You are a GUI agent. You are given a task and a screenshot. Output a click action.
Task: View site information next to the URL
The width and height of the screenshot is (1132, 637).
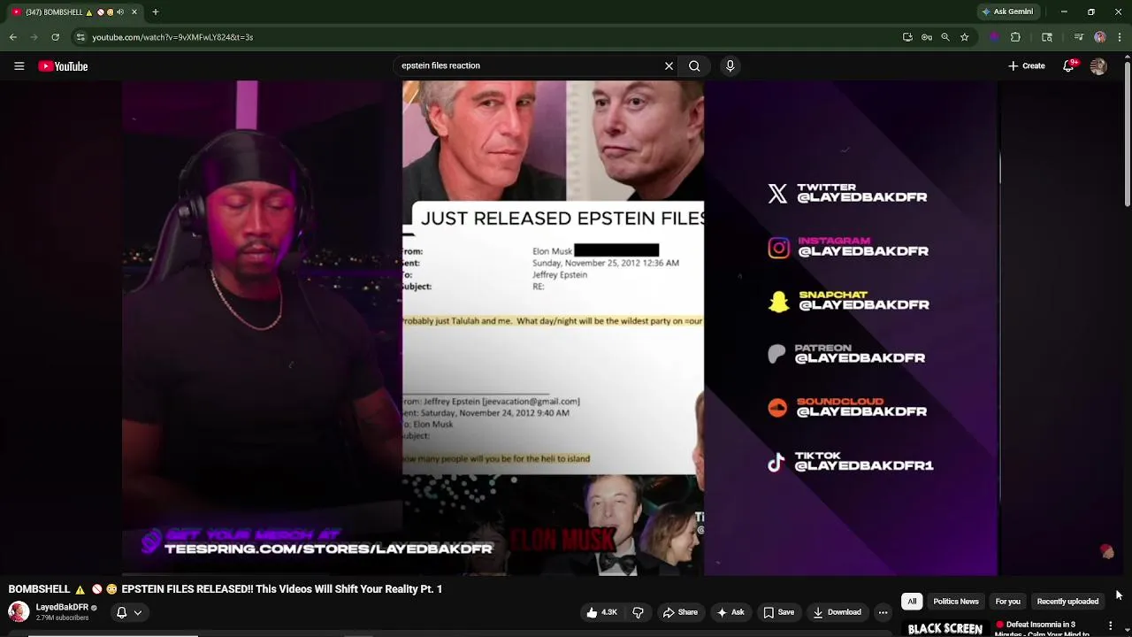point(80,37)
